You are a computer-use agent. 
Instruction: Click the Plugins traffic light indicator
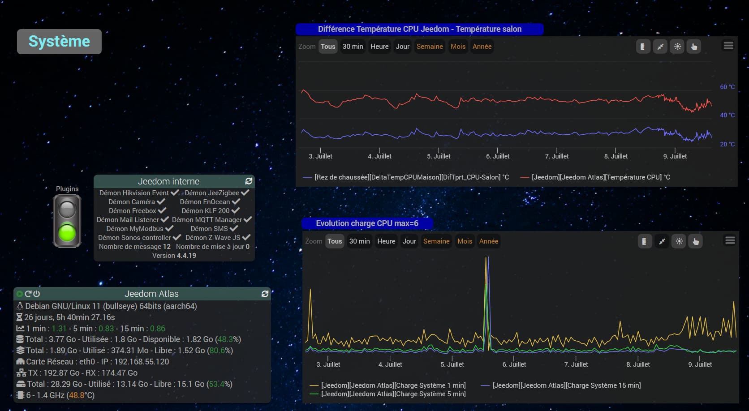coord(67,221)
